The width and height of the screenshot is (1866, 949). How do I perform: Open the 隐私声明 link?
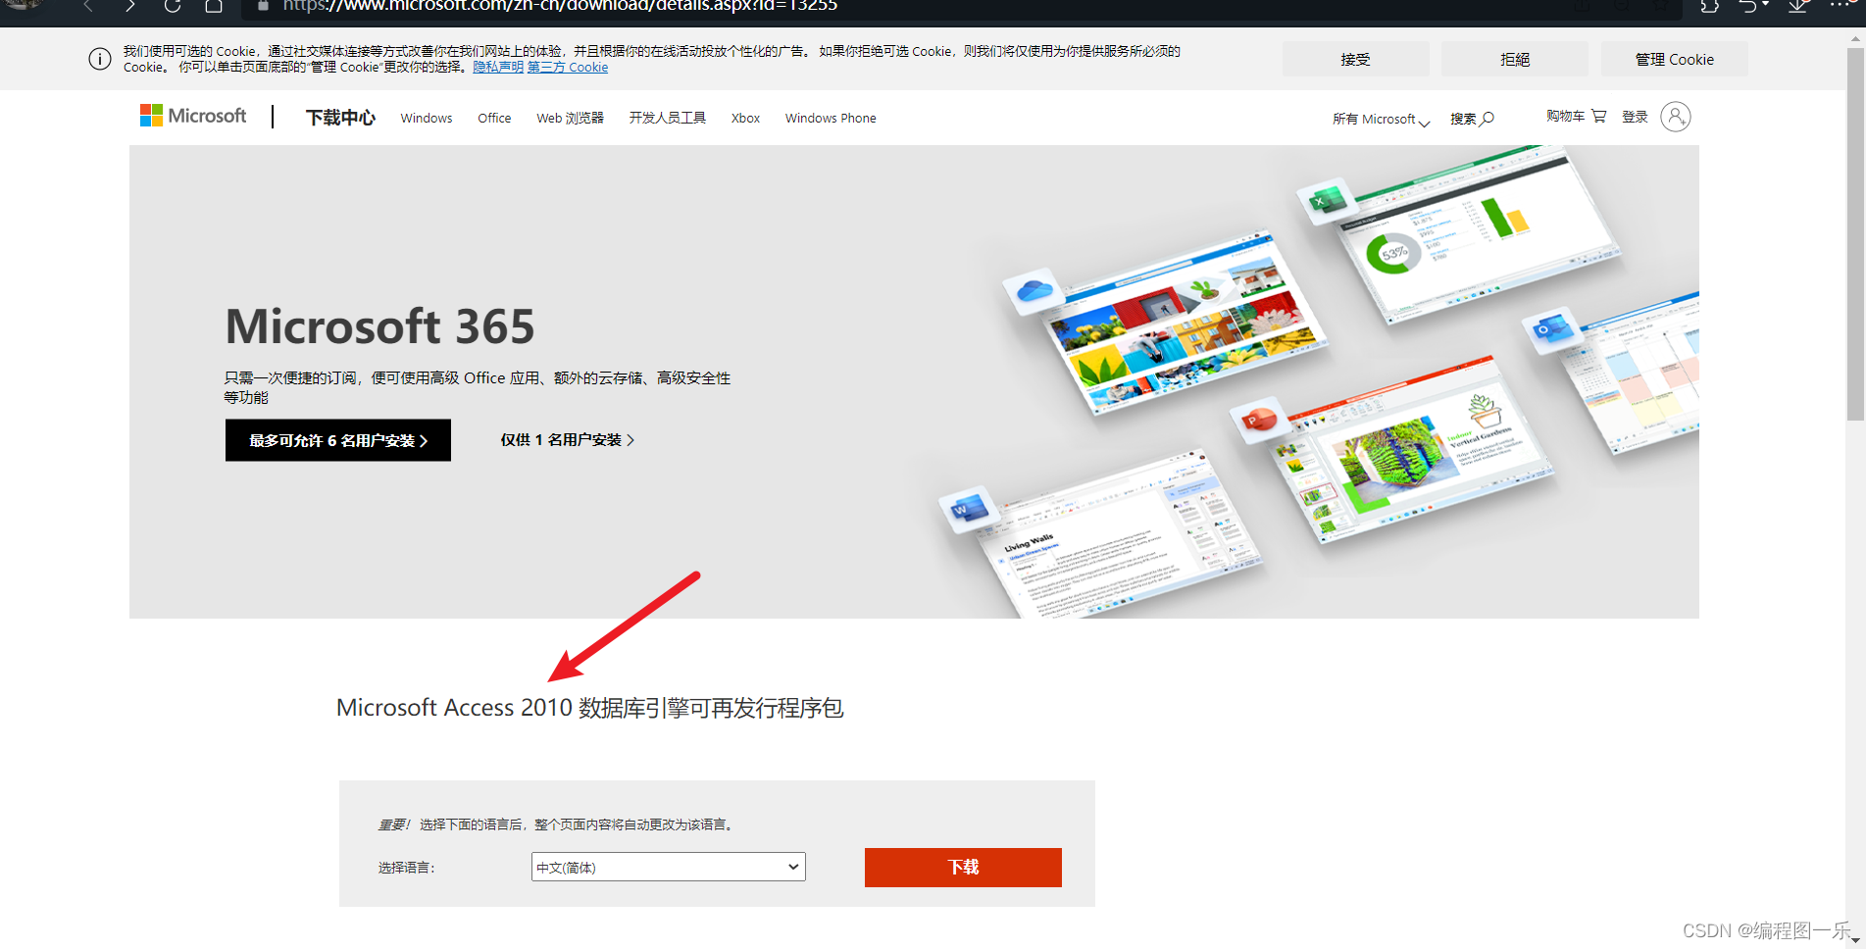click(x=498, y=67)
